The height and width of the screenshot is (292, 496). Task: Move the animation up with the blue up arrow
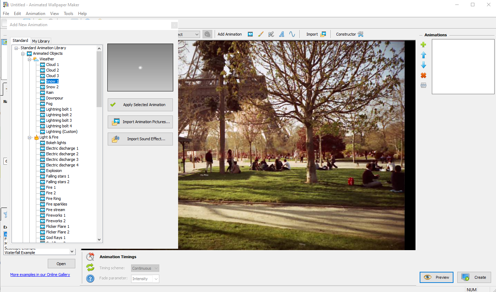423,55
